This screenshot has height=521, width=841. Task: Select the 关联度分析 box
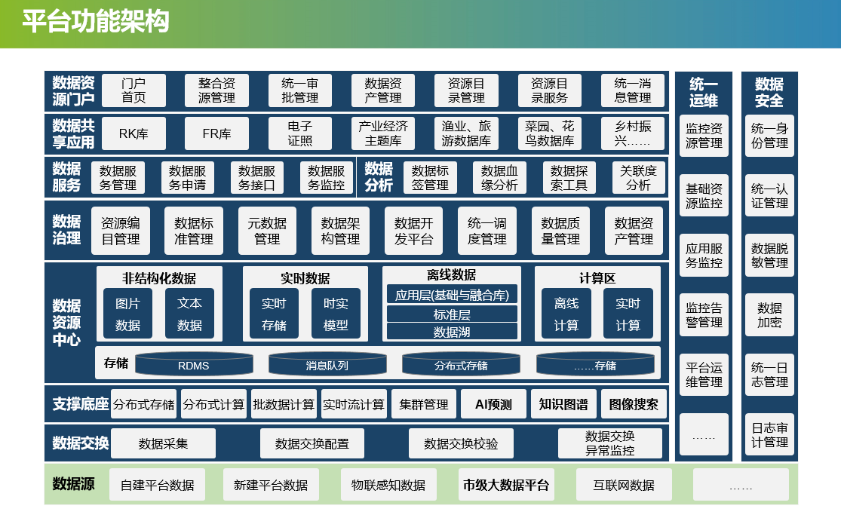click(x=638, y=177)
